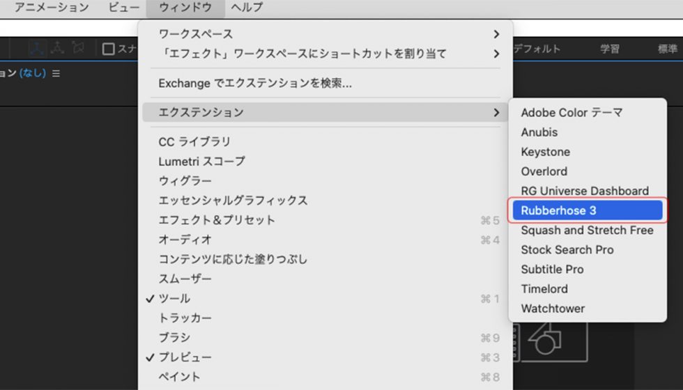This screenshot has height=390, width=683.
Task: Open the ペイント panel
Action: 325,377
